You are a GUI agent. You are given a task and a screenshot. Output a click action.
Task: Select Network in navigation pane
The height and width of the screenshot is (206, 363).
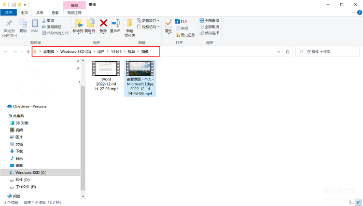(14, 196)
